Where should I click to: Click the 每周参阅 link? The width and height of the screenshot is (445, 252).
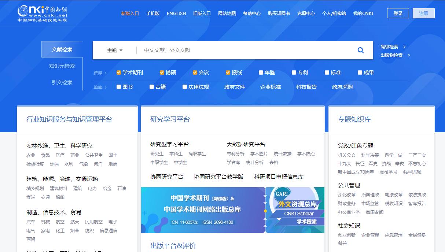click(375, 212)
